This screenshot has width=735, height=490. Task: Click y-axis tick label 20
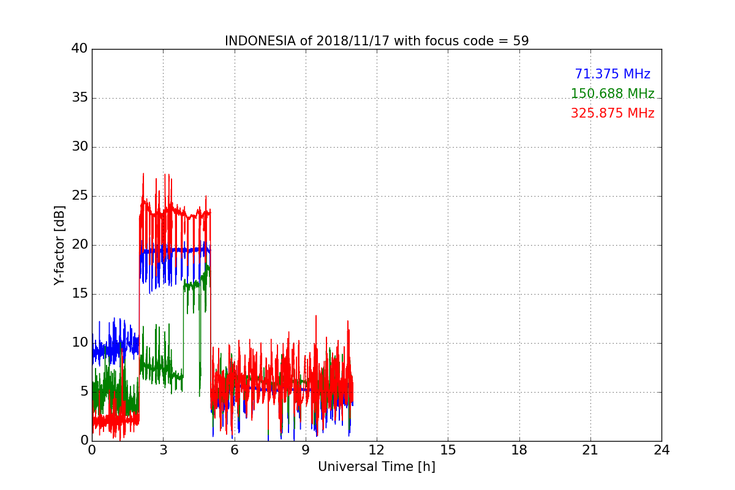coord(80,245)
